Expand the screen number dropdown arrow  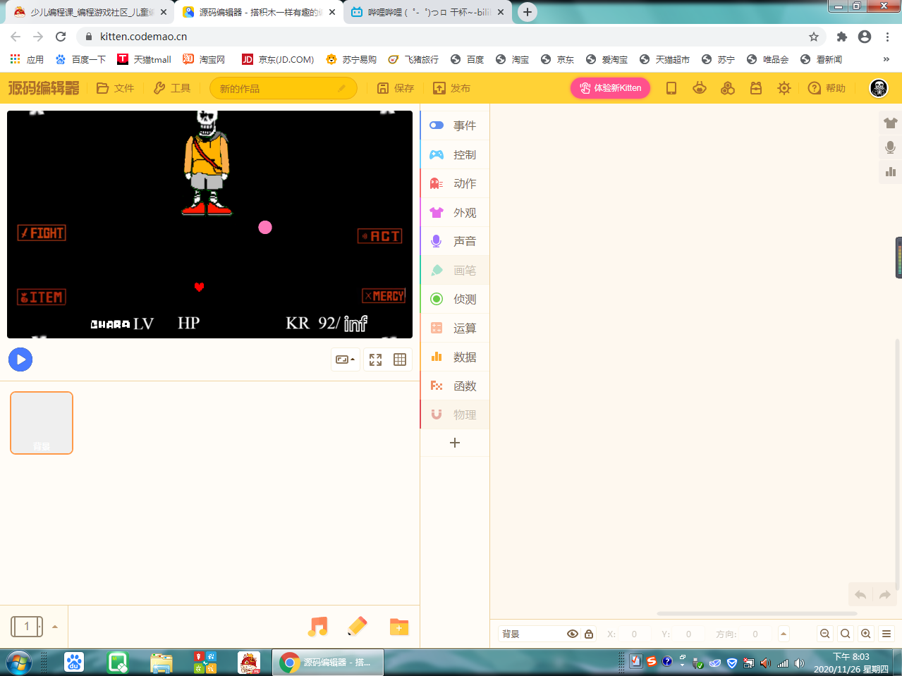click(x=55, y=627)
